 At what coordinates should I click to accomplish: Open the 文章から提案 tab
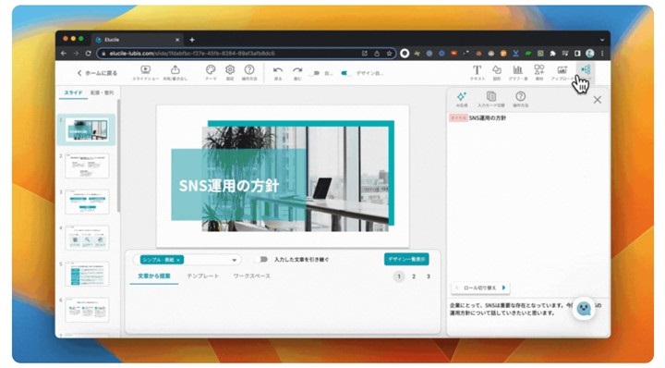pos(154,276)
